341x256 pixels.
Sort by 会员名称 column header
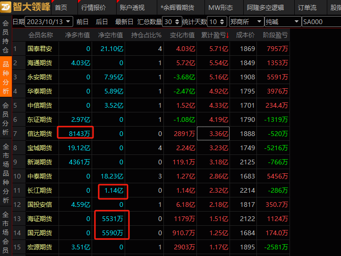(x=41, y=35)
